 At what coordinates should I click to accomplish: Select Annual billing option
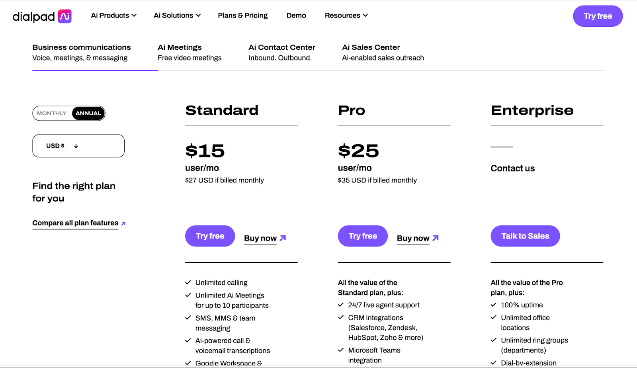pyautogui.click(x=88, y=113)
